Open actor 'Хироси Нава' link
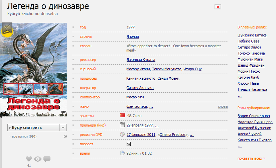276x168 pixels. [x=248, y=83]
